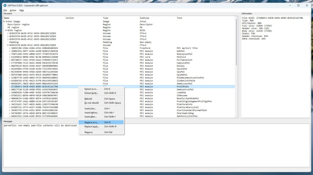The width and height of the screenshot is (313, 175).
Task: Click the Subtype column header
Action: click(x=144, y=18)
